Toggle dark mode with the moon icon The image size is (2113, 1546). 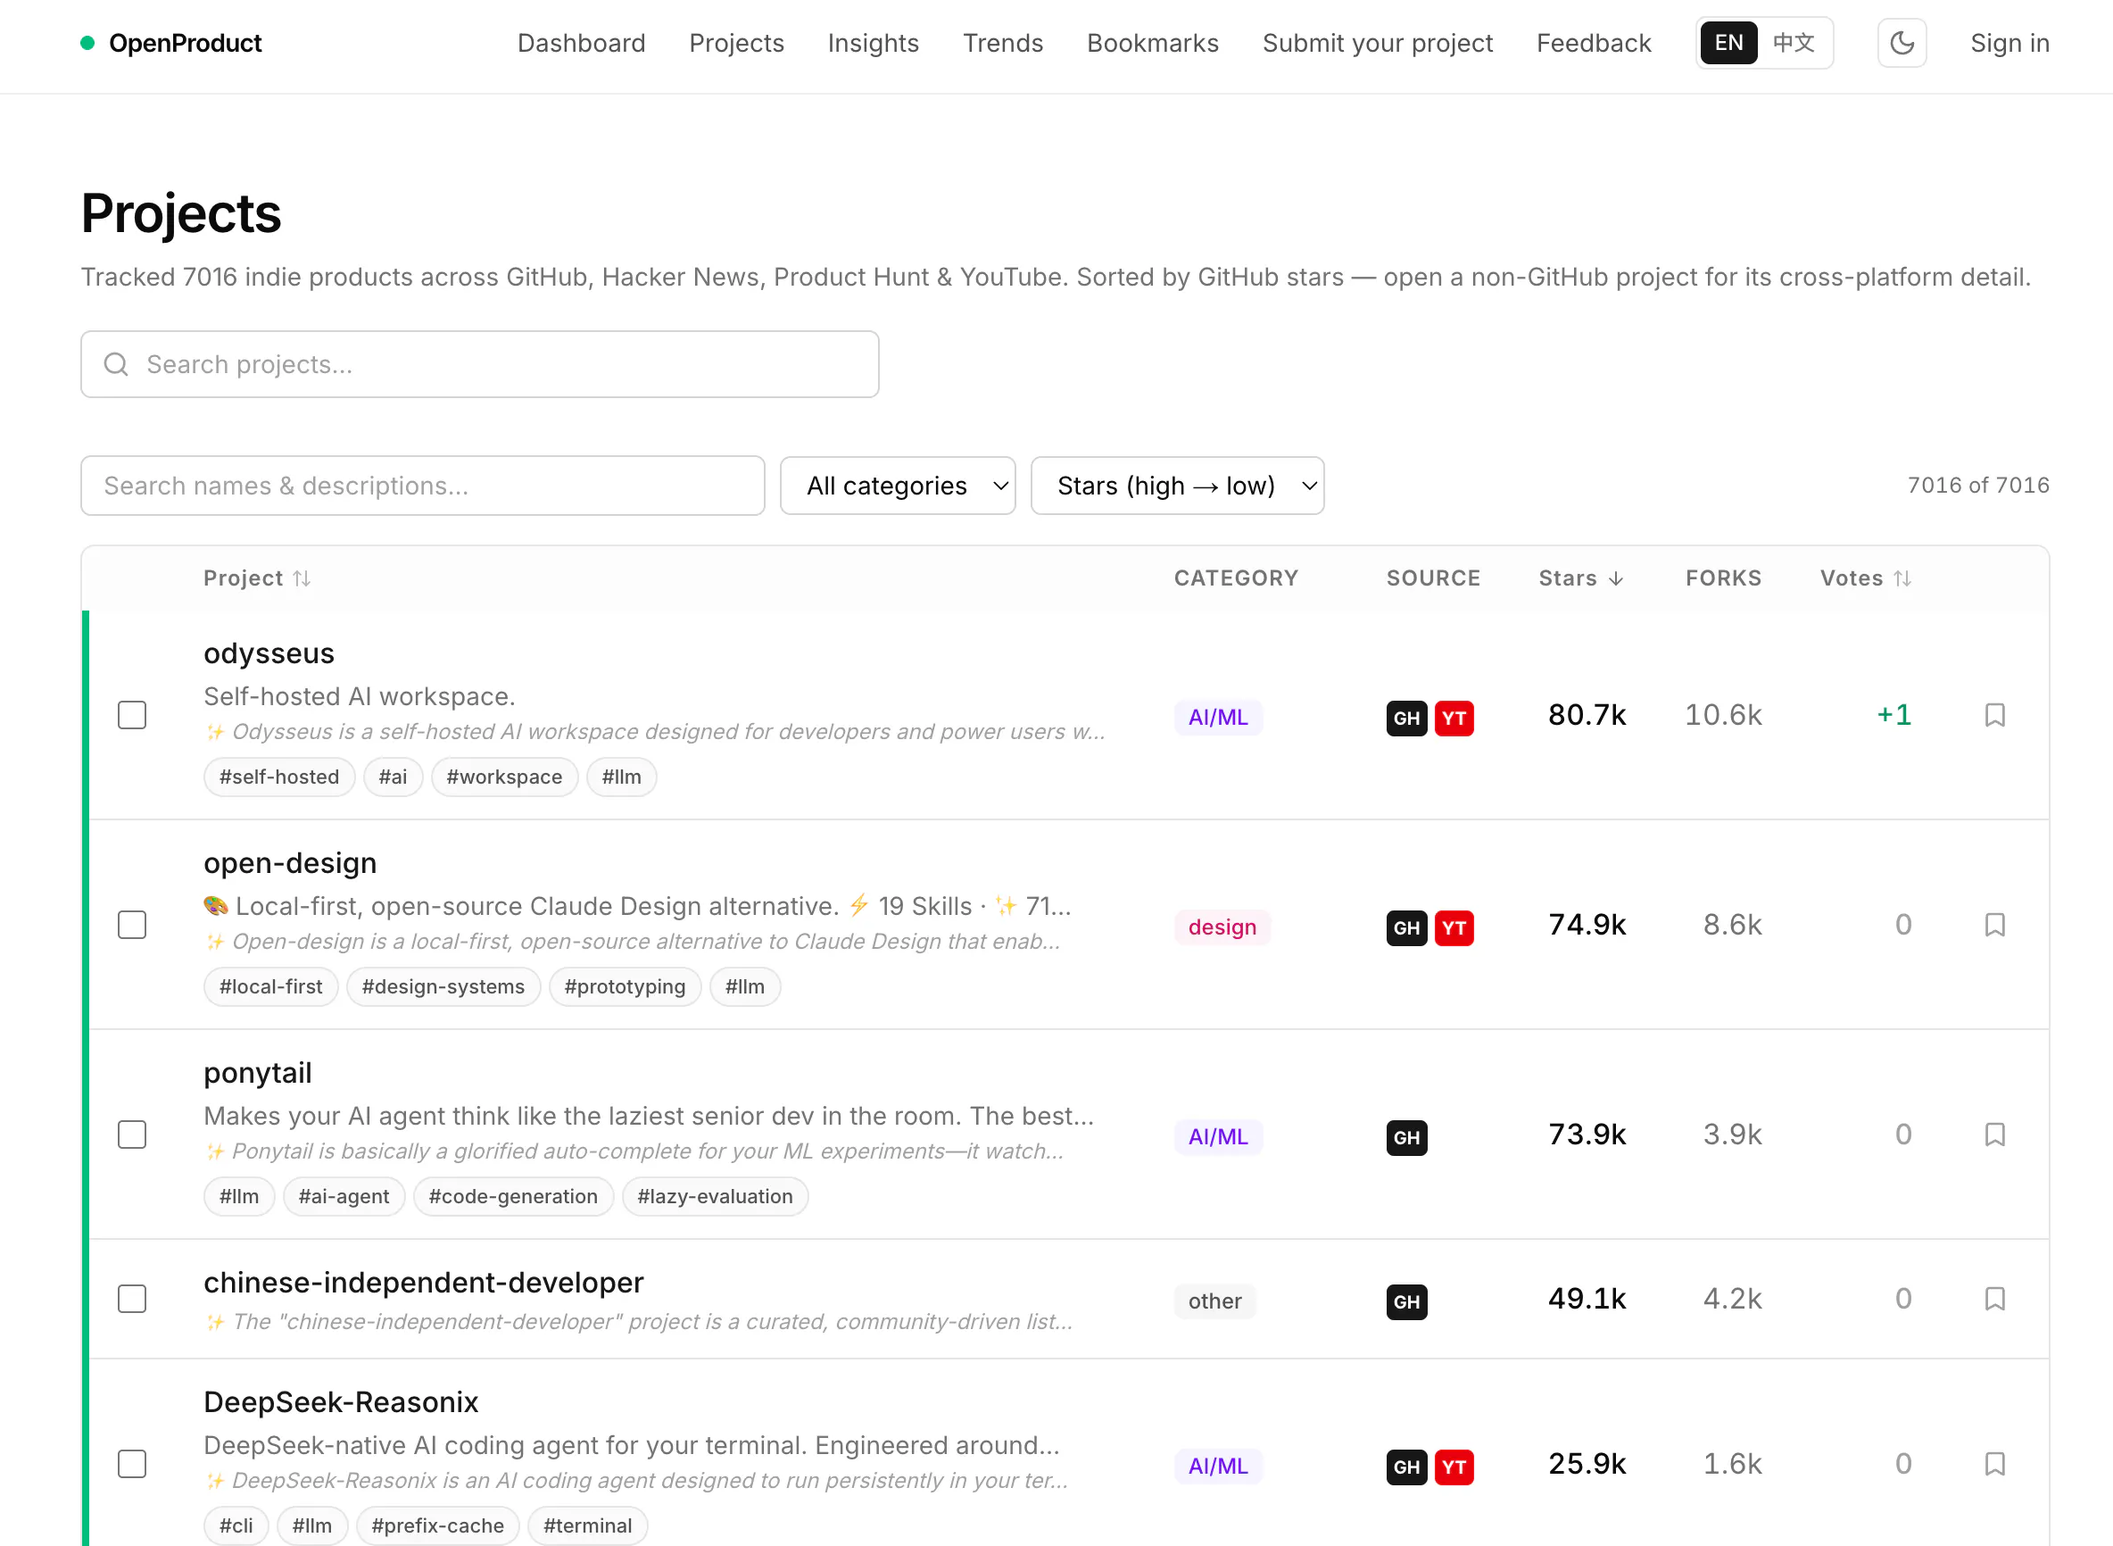1902,43
